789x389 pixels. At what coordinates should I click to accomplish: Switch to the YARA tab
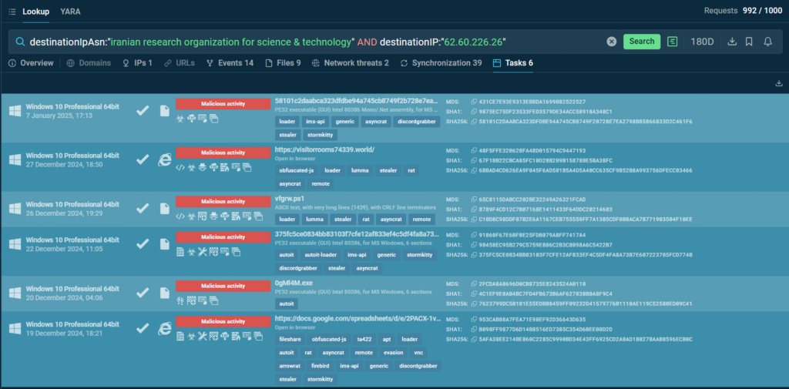click(70, 12)
